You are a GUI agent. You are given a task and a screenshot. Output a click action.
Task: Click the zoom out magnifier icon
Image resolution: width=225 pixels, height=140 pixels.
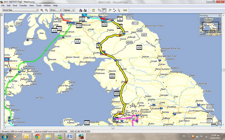click(47, 10)
